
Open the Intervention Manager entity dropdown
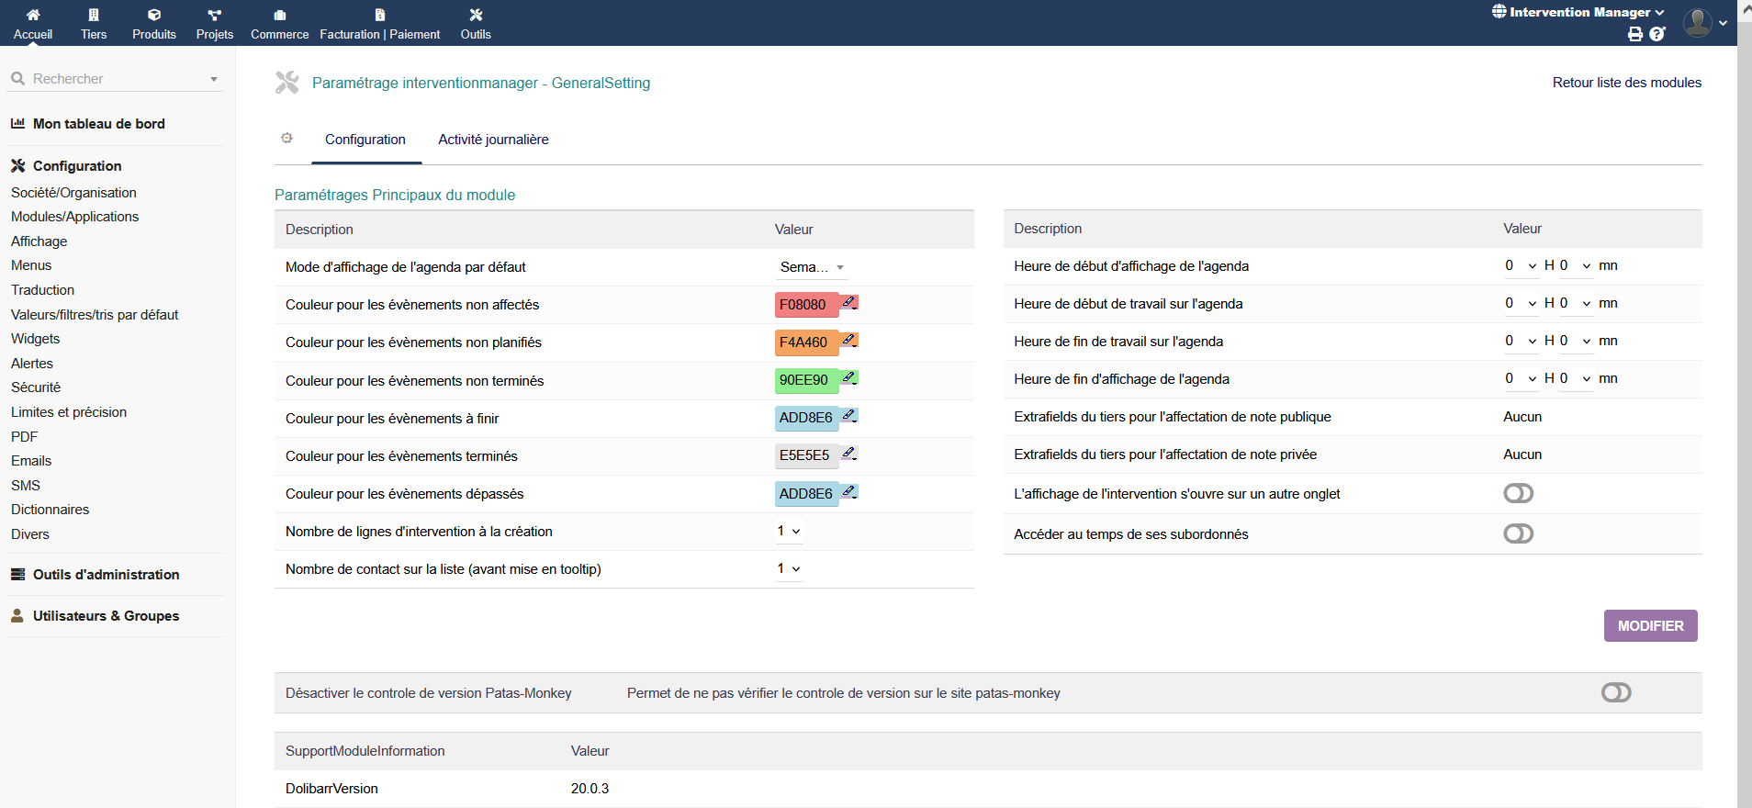click(x=1578, y=12)
